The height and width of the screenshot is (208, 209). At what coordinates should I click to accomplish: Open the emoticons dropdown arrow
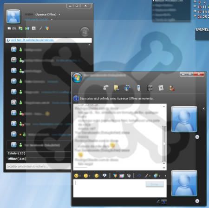tap(80, 176)
